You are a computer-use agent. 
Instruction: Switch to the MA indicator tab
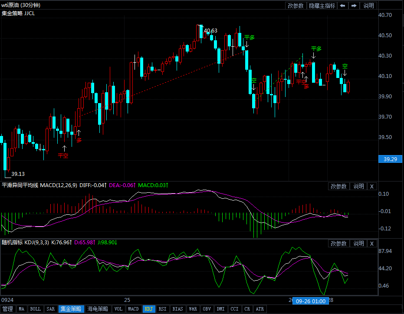[22, 309]
